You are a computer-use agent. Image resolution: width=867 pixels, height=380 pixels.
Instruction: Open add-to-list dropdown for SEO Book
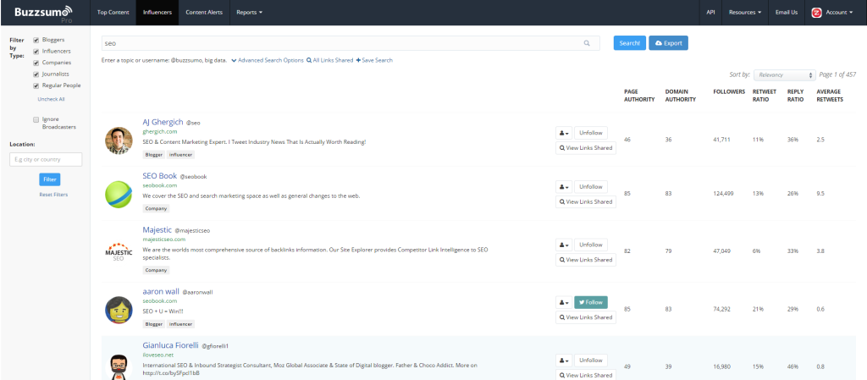[x=563, y=187]
